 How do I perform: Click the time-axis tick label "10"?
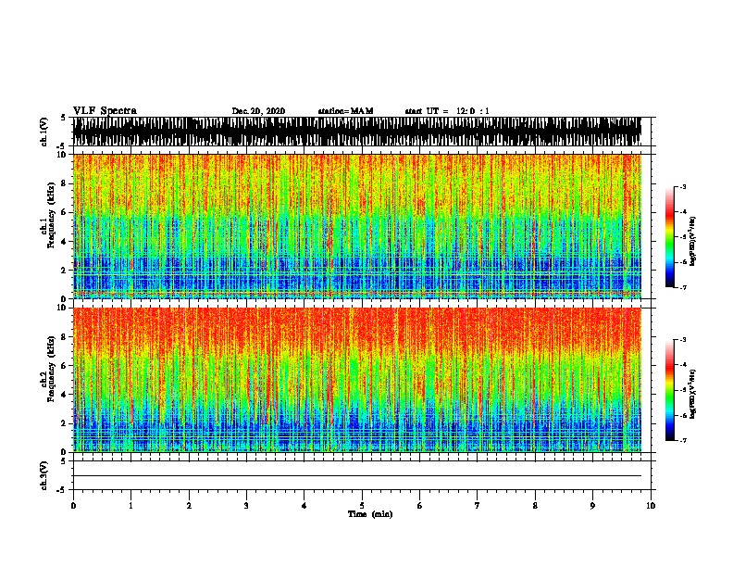tap(651, 506)
